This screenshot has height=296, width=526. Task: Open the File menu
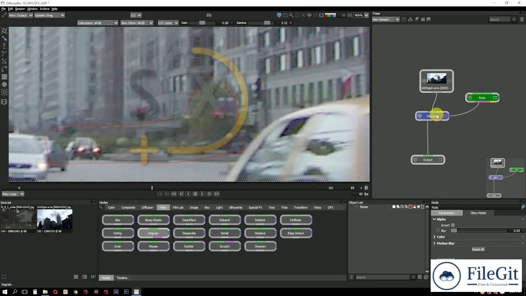[x=4, y=9]
